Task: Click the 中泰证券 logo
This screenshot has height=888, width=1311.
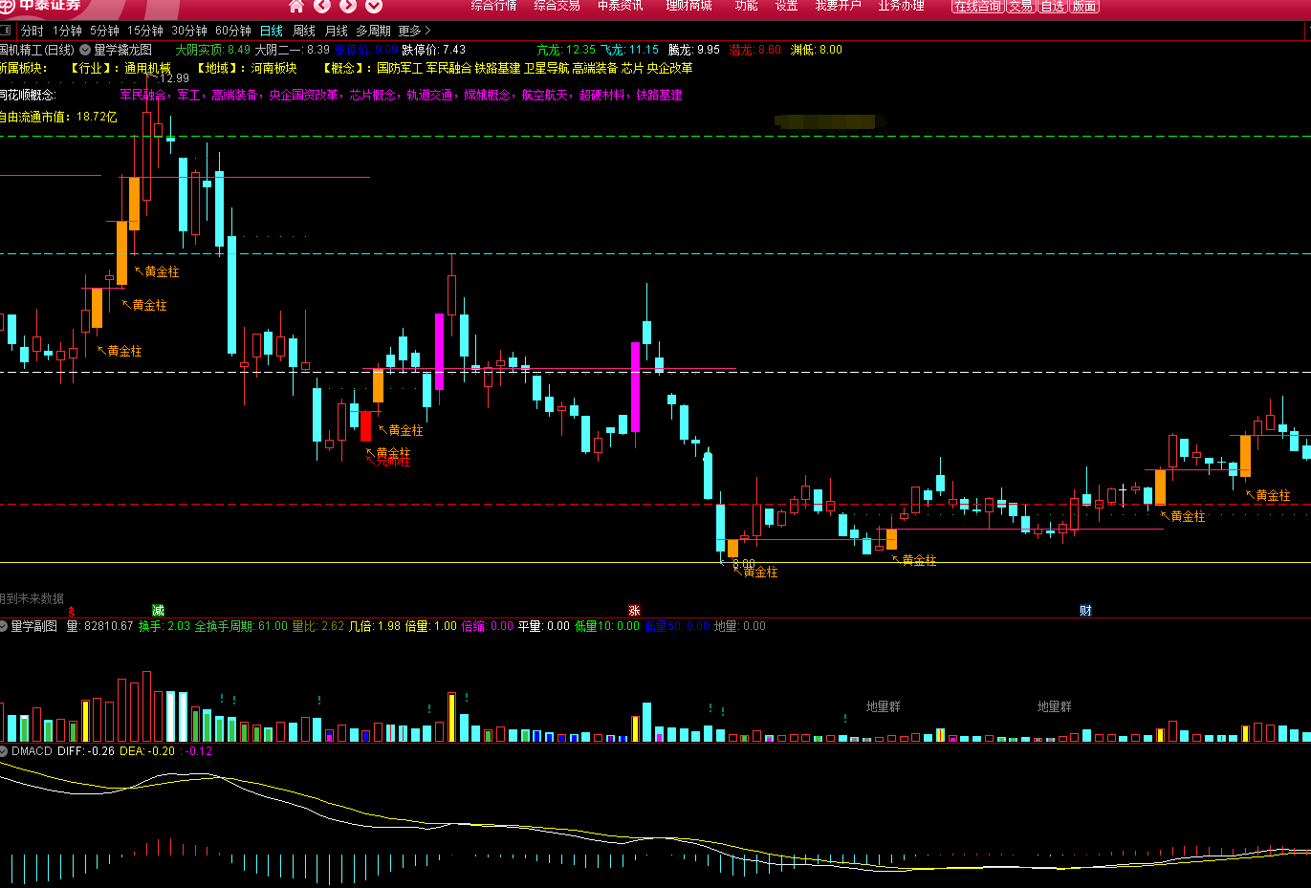Action: (x=43, y=6)
